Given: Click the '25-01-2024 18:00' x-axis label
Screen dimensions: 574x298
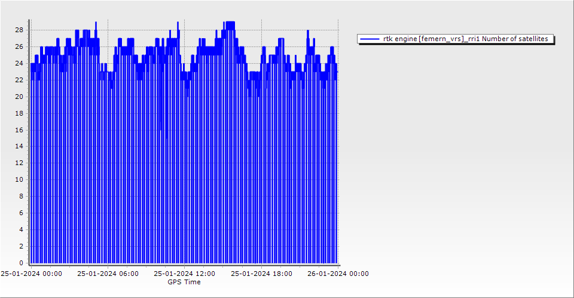Looking at the screenshot, I should tap(261, 274).
